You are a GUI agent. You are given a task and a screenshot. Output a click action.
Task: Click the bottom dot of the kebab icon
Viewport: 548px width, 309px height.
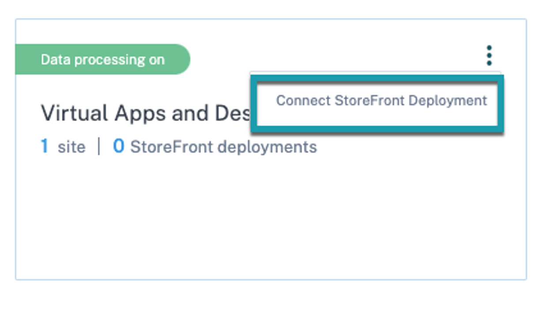coord(489,64)
